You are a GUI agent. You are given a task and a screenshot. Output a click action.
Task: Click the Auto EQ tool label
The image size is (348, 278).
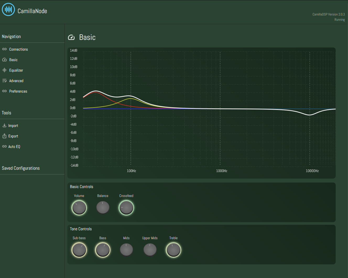[14, 147]
